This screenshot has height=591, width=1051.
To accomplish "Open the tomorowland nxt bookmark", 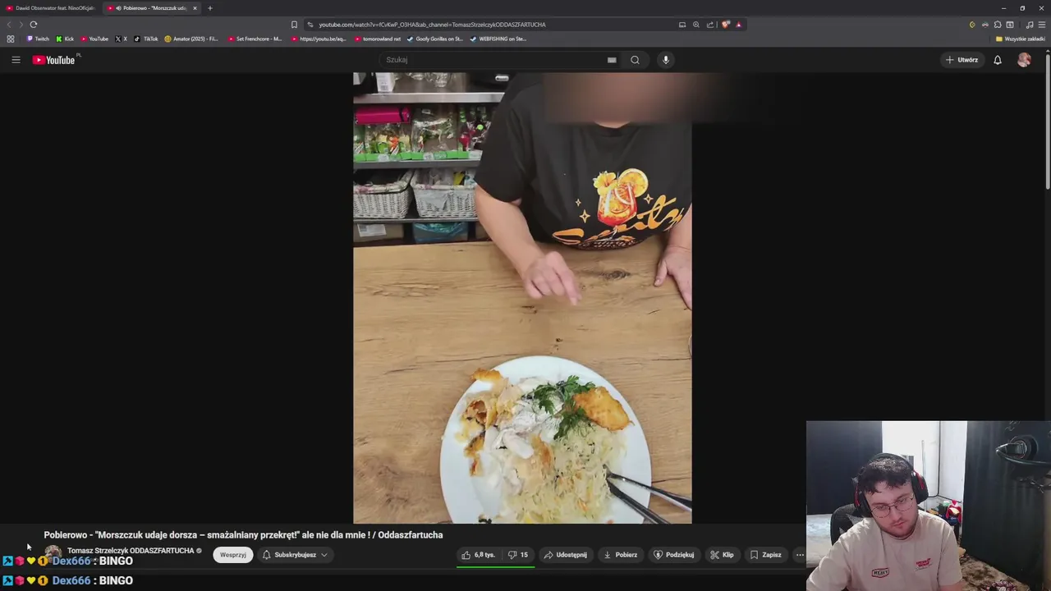I will click(x=378, y=39).
